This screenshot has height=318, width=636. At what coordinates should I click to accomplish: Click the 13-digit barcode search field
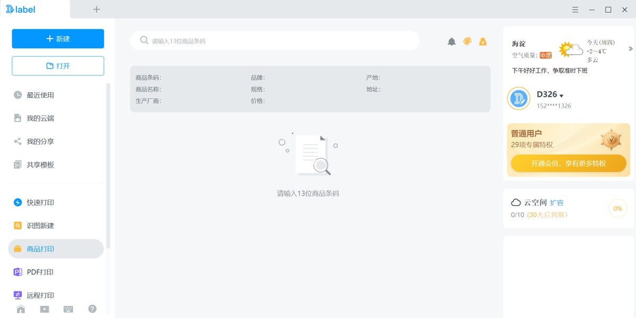click(x=276, y=41)
